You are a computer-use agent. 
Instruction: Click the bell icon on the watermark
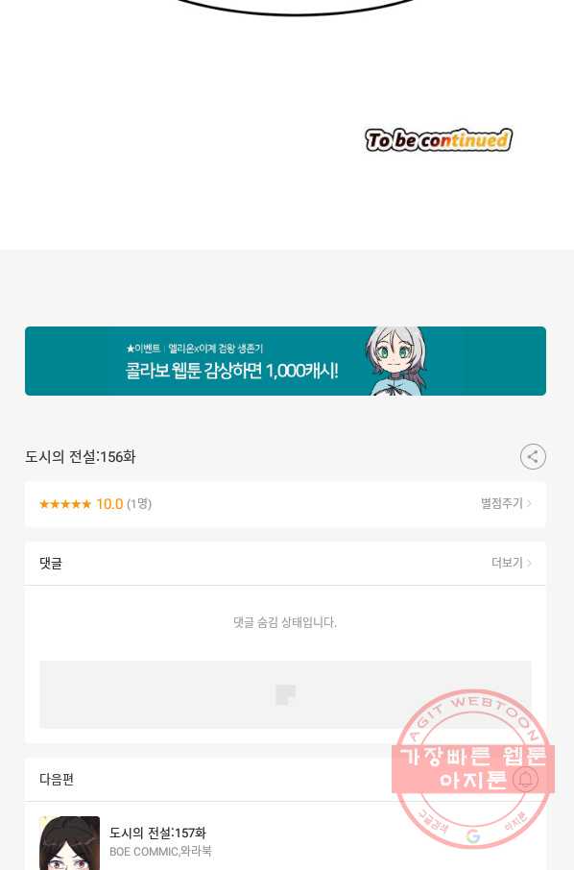[x=525, y=779]
